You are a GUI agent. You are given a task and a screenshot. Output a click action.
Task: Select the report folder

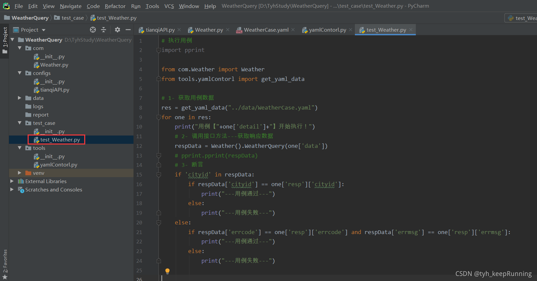(x=41, y=115)
